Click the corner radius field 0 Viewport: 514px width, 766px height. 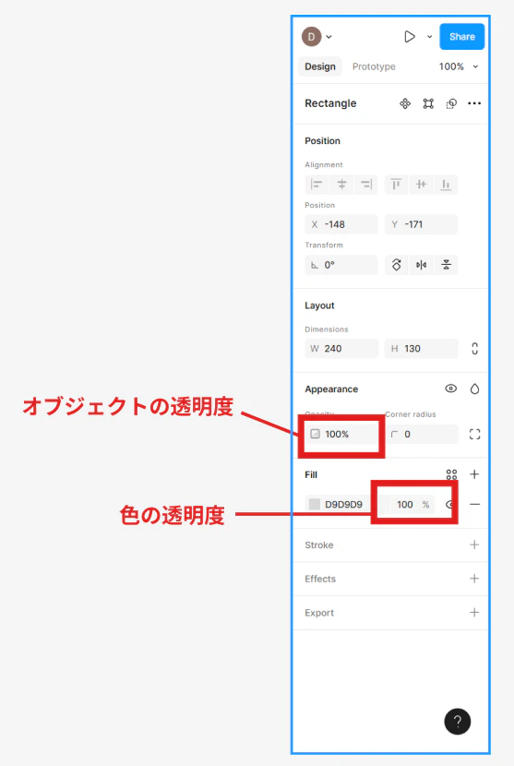coord(421,435)
